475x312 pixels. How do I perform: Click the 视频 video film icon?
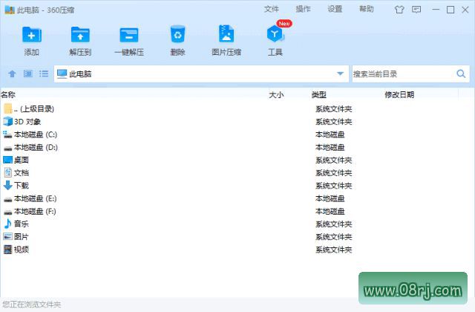click(7, 250)
